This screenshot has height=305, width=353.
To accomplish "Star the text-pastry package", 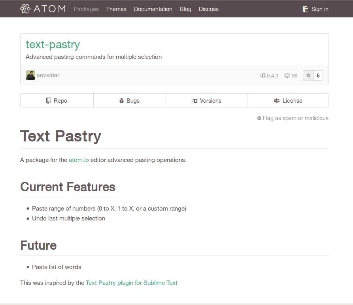I will pyautogui.click(x=308, y=75).
